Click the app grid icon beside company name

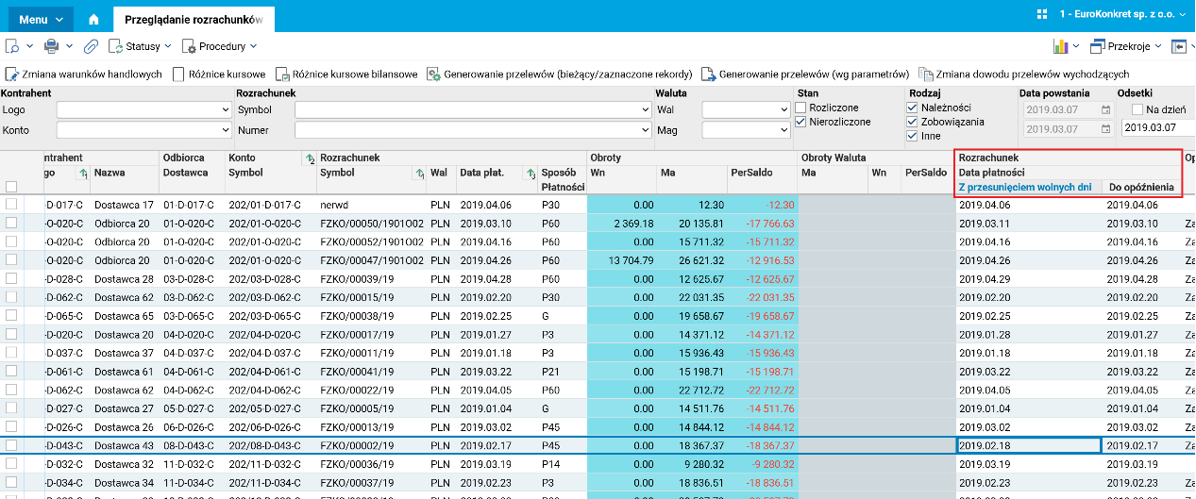[1042, 14]
